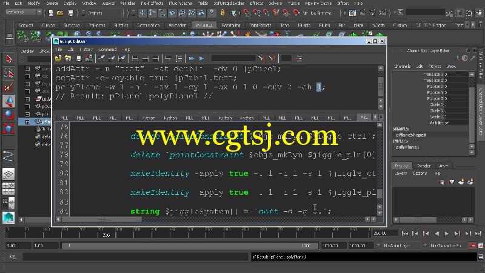Click Save script icon in Script Editor
Viewport: 485px width, 273px height.
click(x=79, y=58)
